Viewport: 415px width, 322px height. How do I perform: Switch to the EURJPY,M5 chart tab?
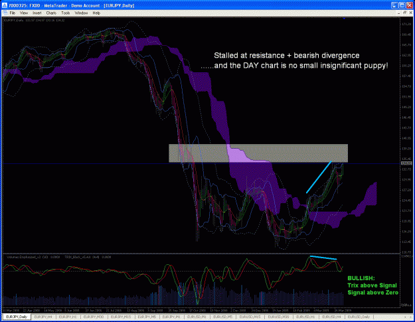[x=147, y=317]
